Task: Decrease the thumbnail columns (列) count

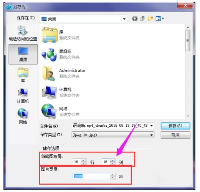Action: point(112,163)
